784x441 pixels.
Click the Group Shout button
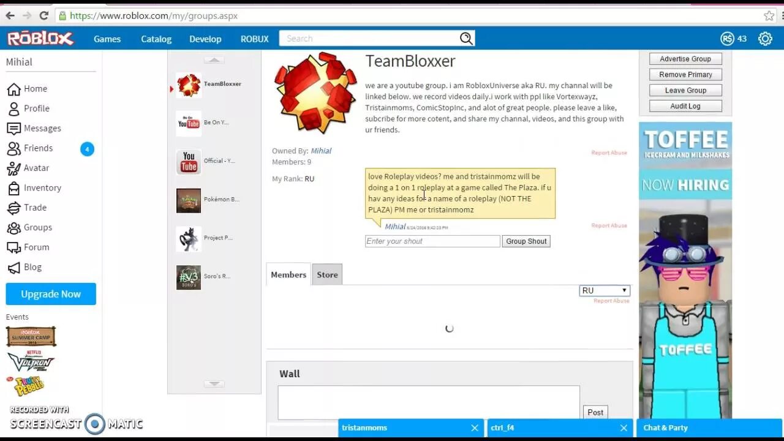[526, 241]
